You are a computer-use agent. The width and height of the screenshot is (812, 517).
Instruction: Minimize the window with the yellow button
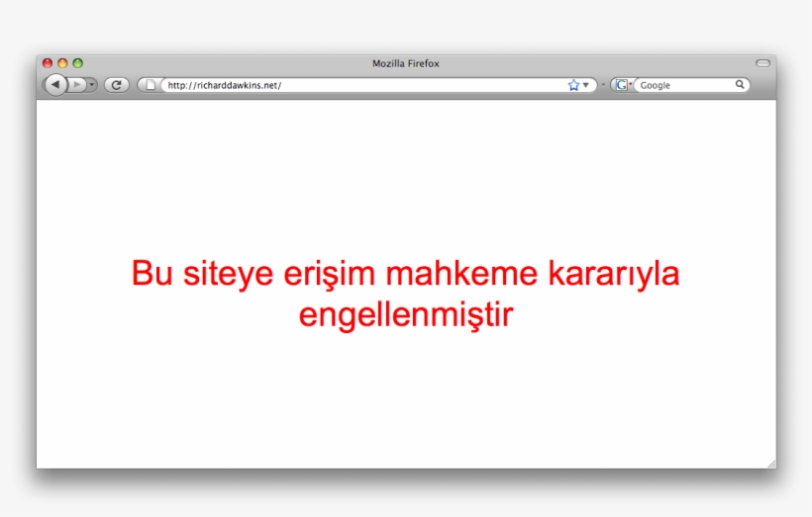coord(62,63)
